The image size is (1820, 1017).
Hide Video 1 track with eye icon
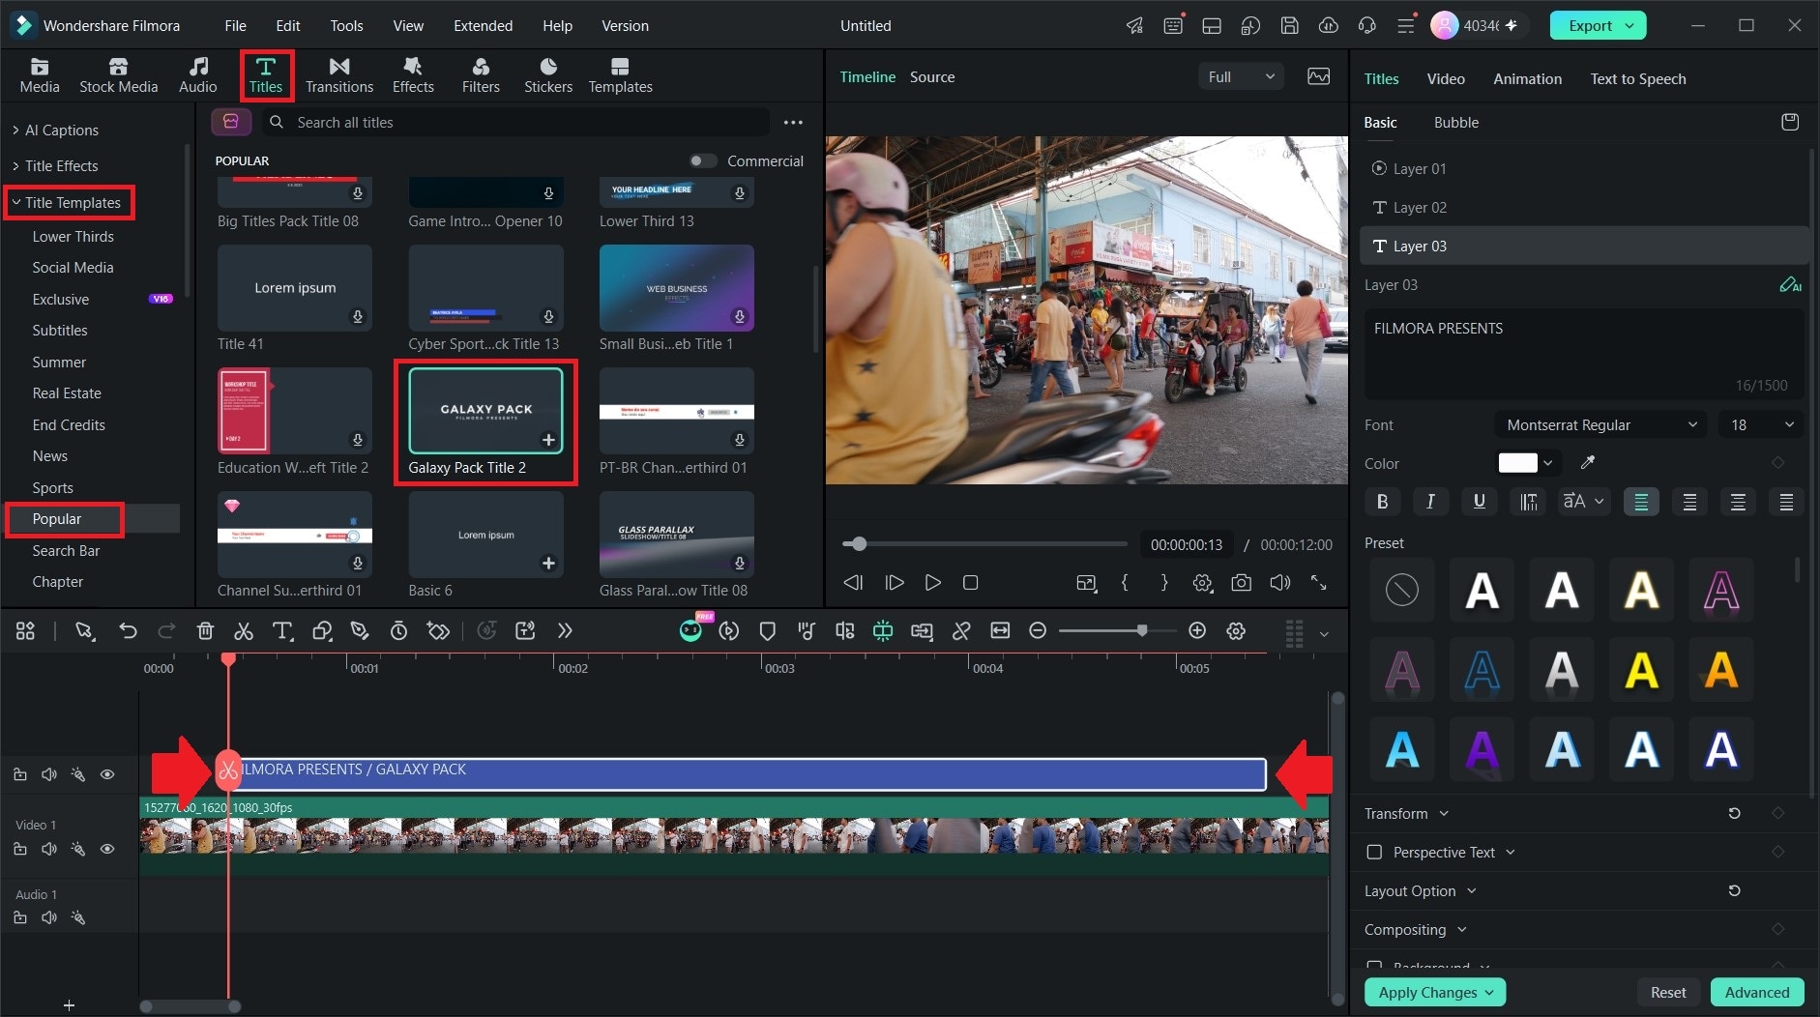(x=107, y=849)
